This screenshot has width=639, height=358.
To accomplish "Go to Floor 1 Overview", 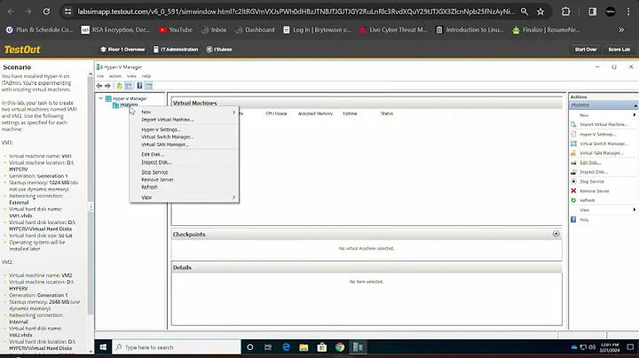I will pyautogui.click(x=122, y=50).
